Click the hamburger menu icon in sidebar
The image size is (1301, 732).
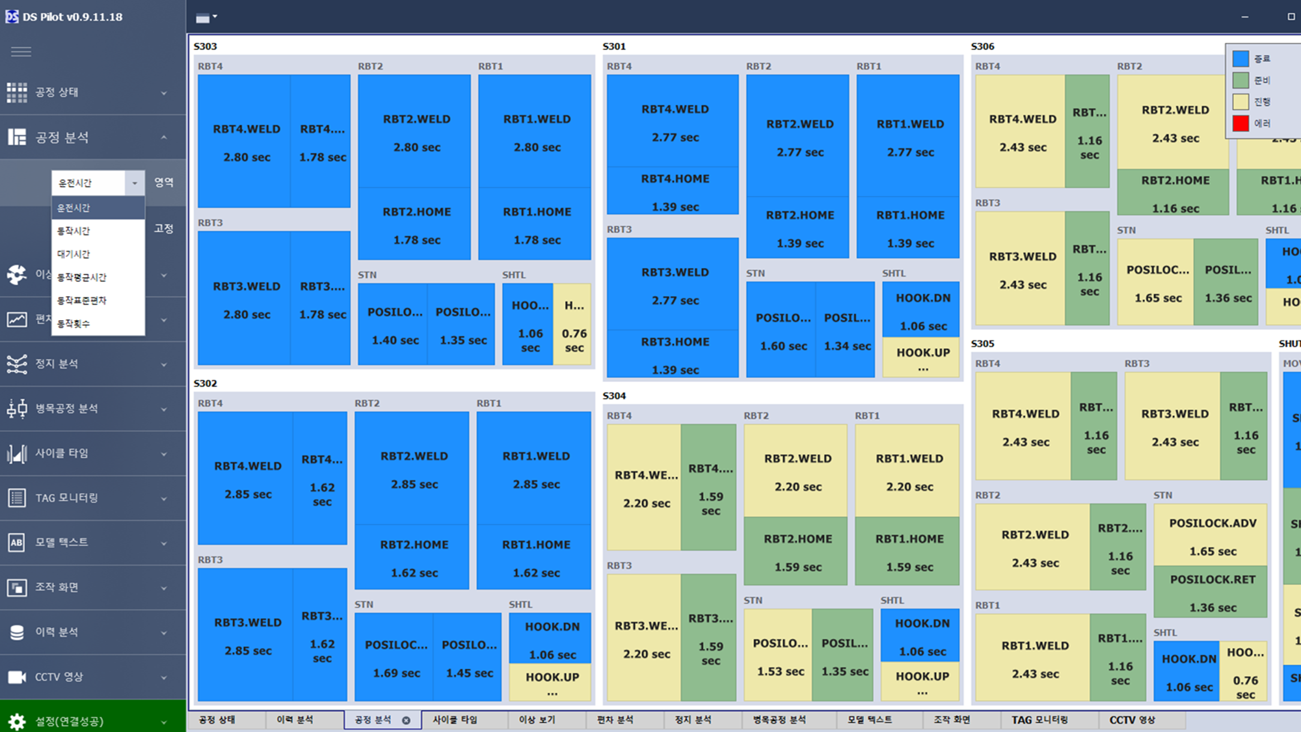pyautogui.click(x=21, y=51)
